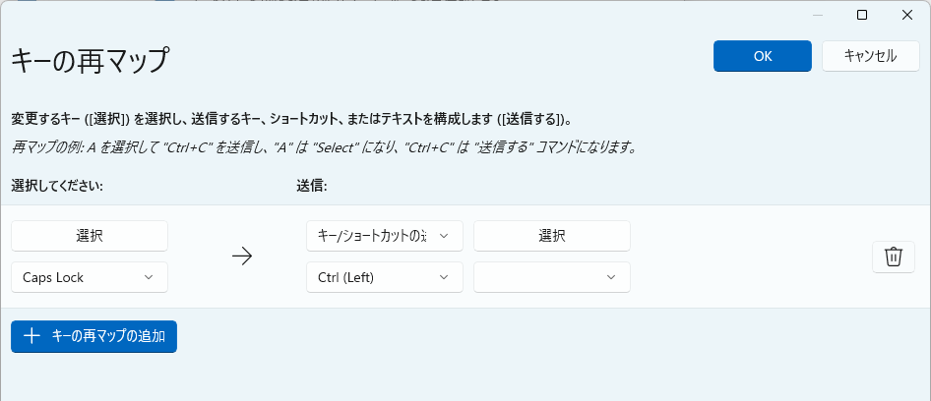931x401 pixels.
Task: Open the empty dropdown beside Ctrl (Left)
Action: 552,277
